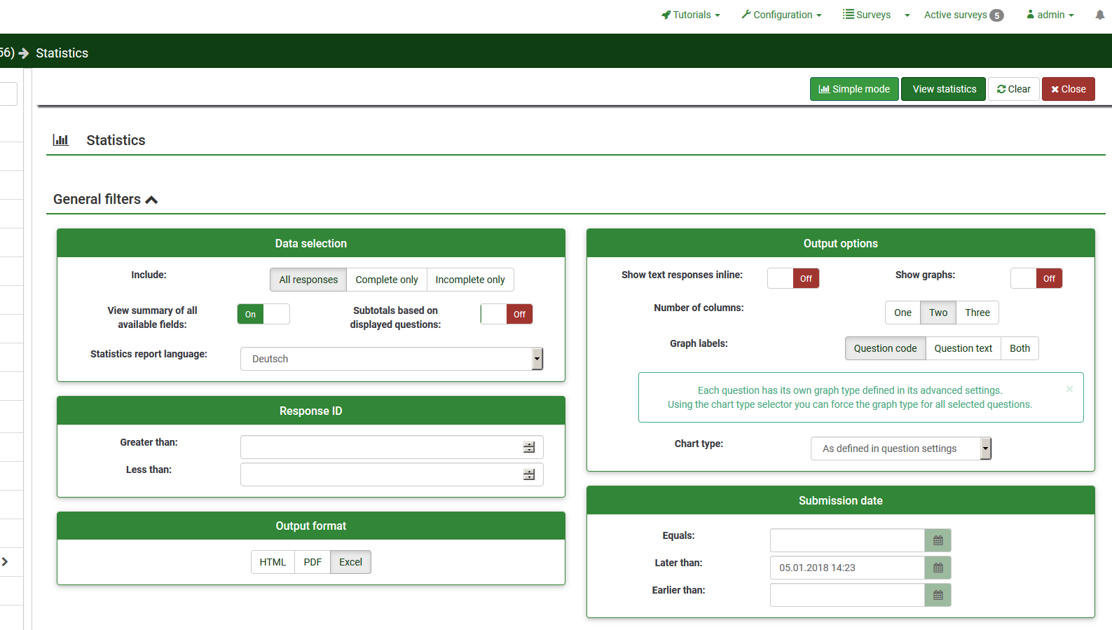Image resolution: width=1112 pixels, height=630 pixels.
Task: Dismiss the graph type info message
Action: coord(1069,389)
